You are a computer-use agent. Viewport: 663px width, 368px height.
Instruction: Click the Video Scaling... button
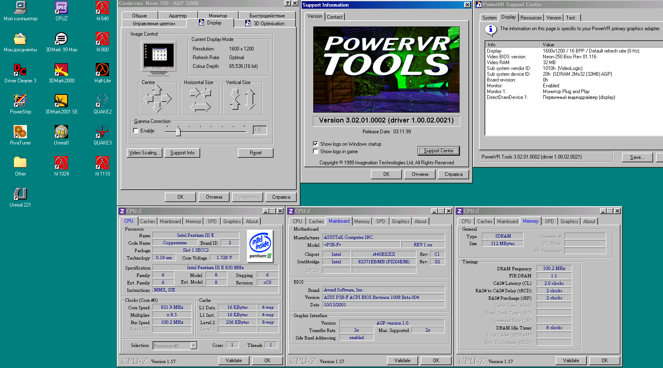click(x=144, y=153)
